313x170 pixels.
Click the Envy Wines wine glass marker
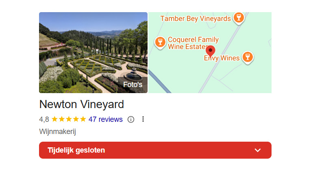click(x=248, y=57)
